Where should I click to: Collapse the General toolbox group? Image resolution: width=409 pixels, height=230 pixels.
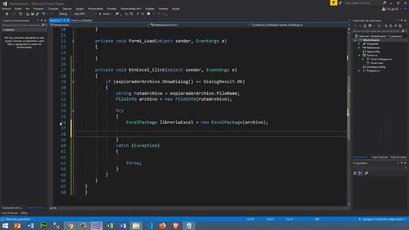pyautogui.click(x=4, y=30)
